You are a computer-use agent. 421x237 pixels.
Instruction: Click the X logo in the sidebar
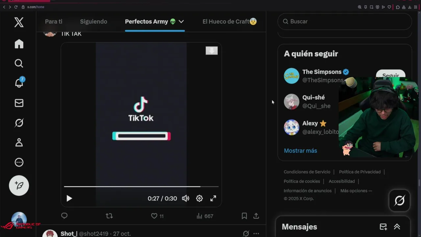[x=19, y=22]
